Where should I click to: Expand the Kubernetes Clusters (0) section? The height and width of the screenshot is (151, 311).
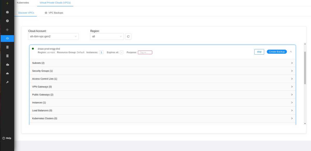click(162, 118)
